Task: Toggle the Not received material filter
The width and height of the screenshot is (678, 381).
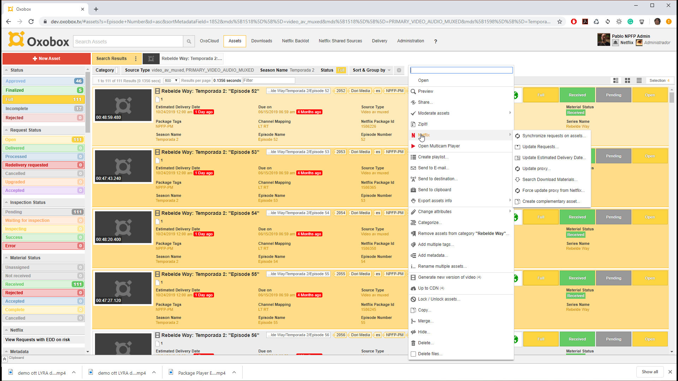Action: pyautogui.click(x=44, y=276)
